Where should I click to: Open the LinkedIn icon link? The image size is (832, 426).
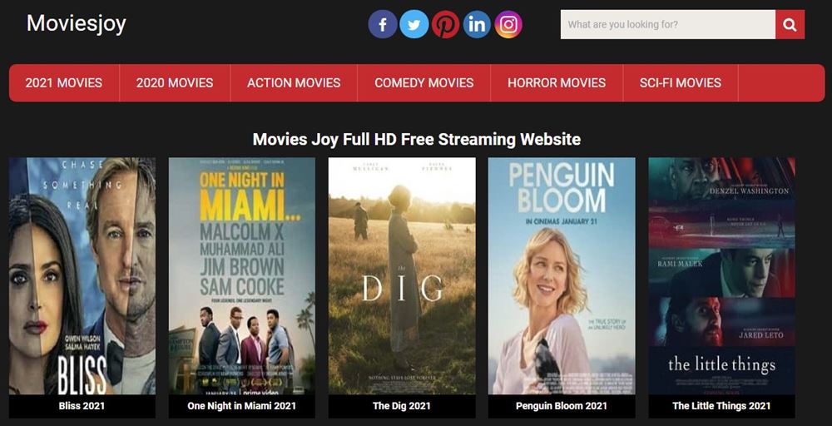point(478,25)
